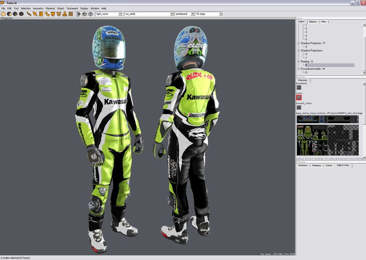Click the second gray wireframe cube icon
This screenshot has width=366, height=260.
coord(90,14)
